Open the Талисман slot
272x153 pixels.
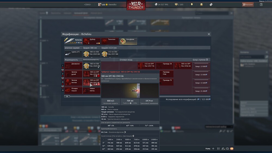(110, 41)
